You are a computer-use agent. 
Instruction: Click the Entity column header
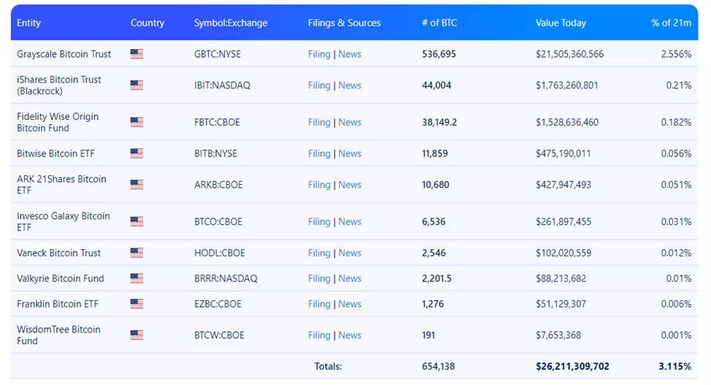point(29,23)
